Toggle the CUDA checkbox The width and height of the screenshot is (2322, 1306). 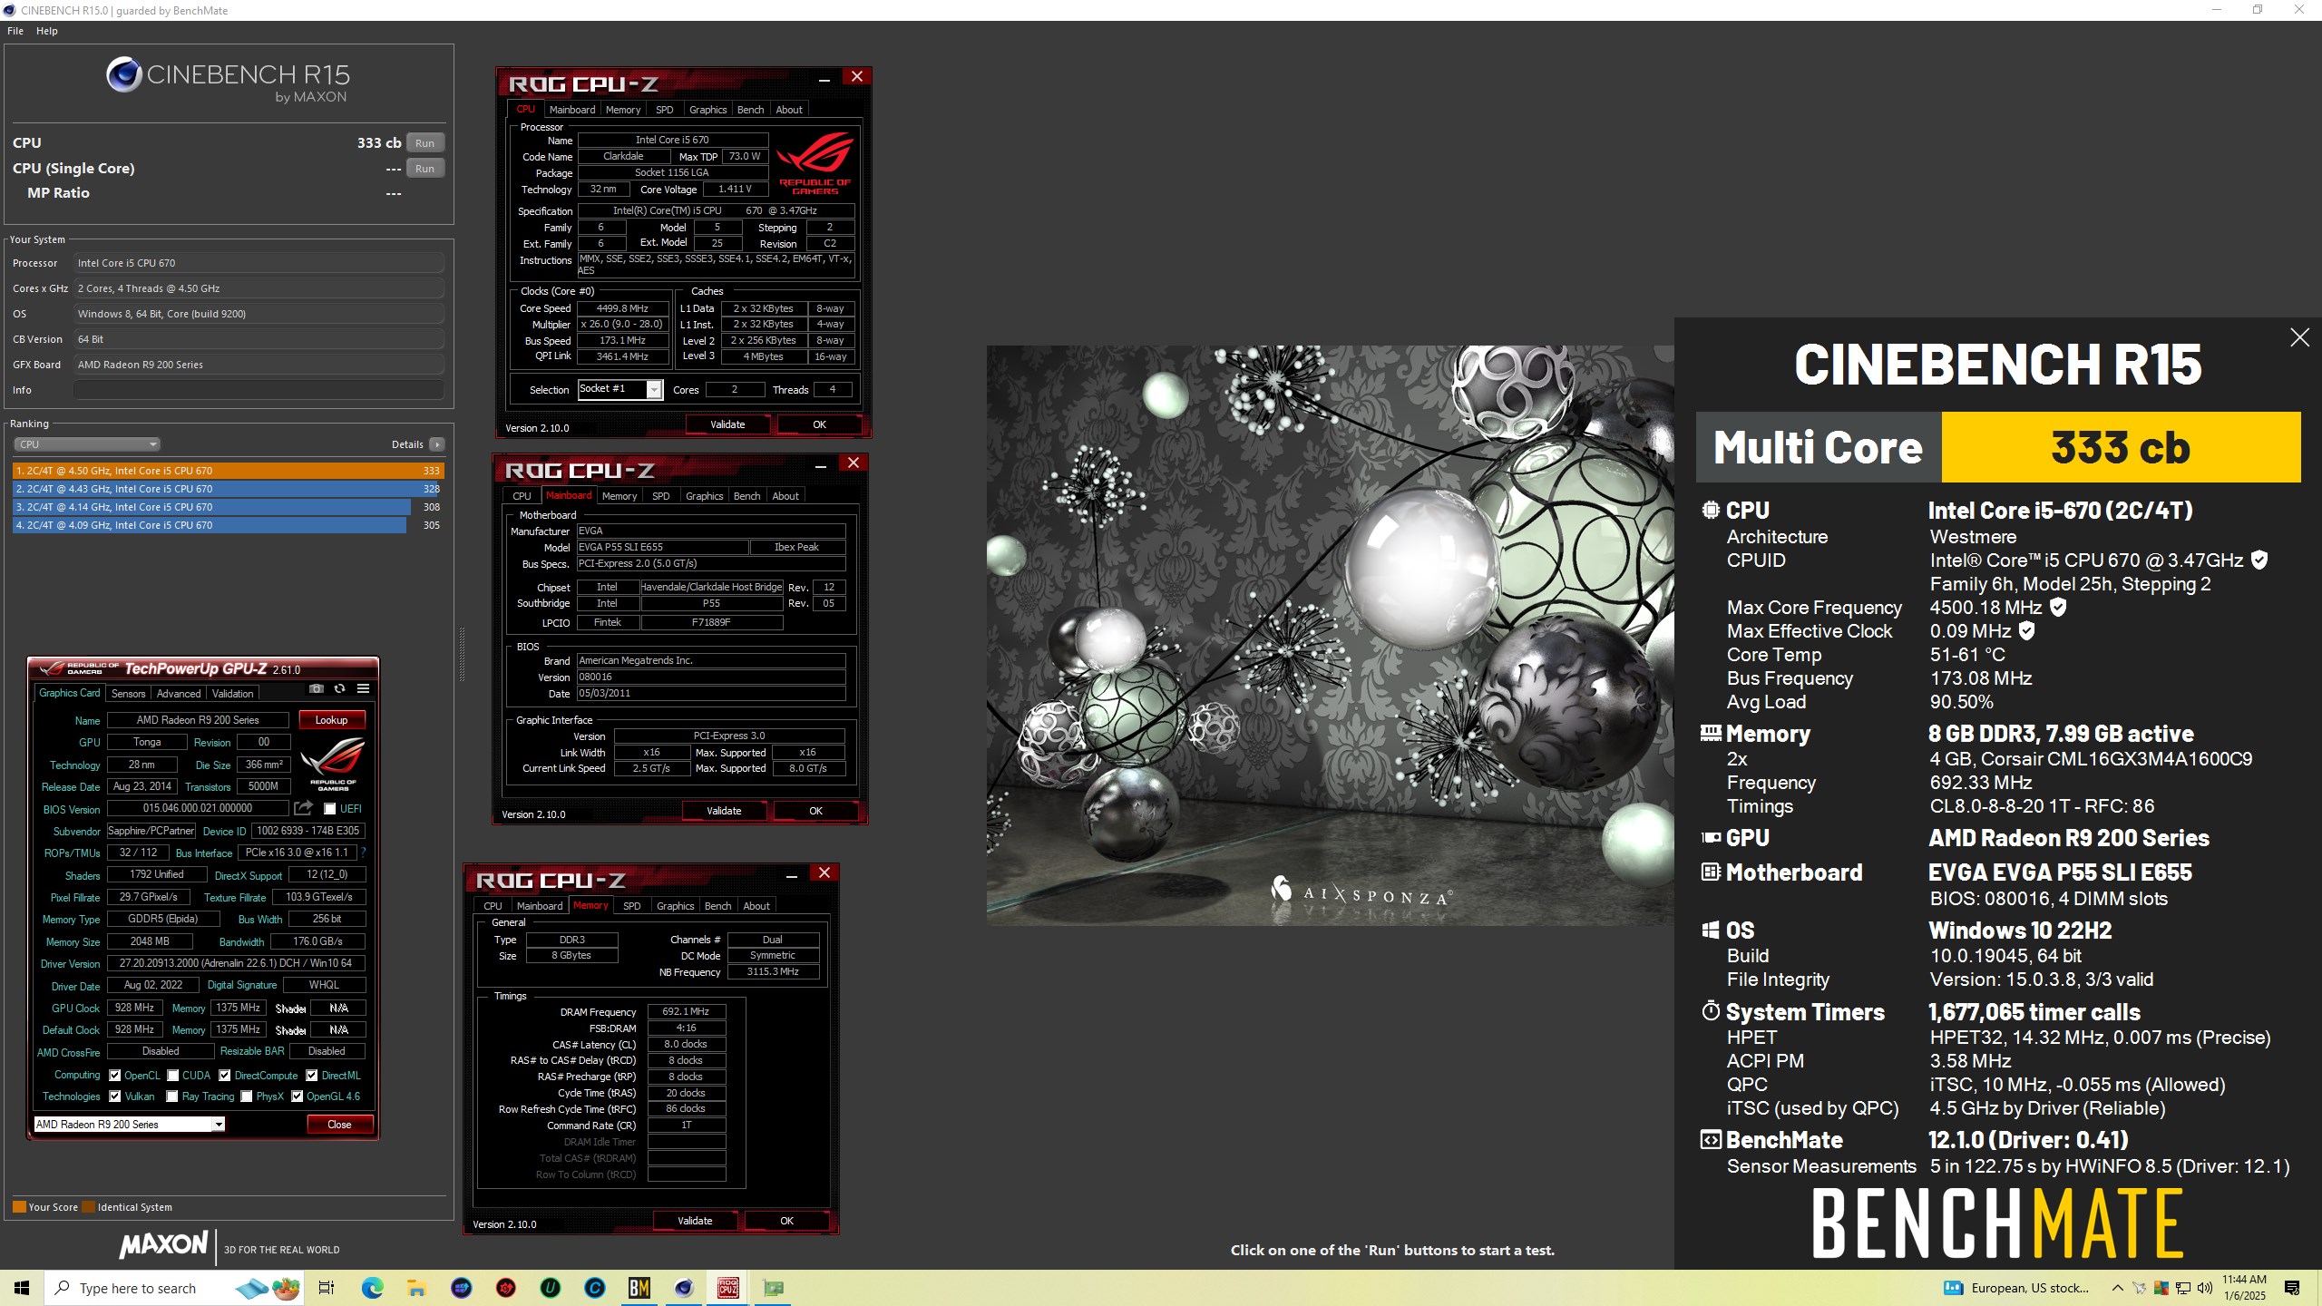172,1076
